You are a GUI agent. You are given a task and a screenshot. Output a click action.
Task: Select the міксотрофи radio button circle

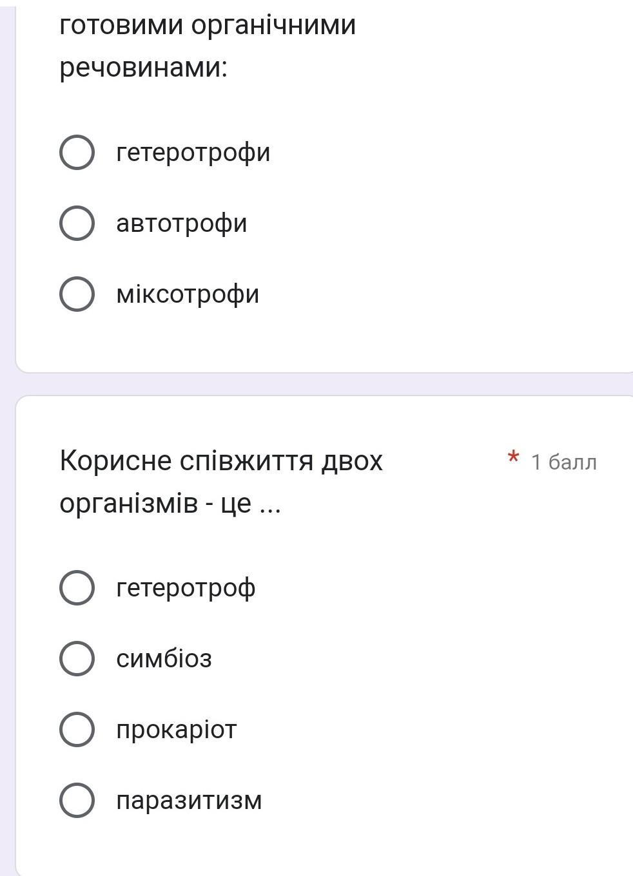[x=77, y=294]
